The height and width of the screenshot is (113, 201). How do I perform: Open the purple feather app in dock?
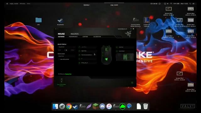(x=89, y=106)
